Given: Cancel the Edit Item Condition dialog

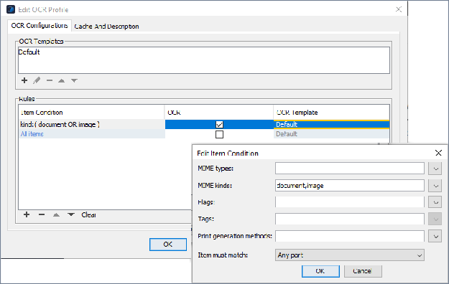Looking at the screenshot, I should pyautogui.click(x=363, y=271).
